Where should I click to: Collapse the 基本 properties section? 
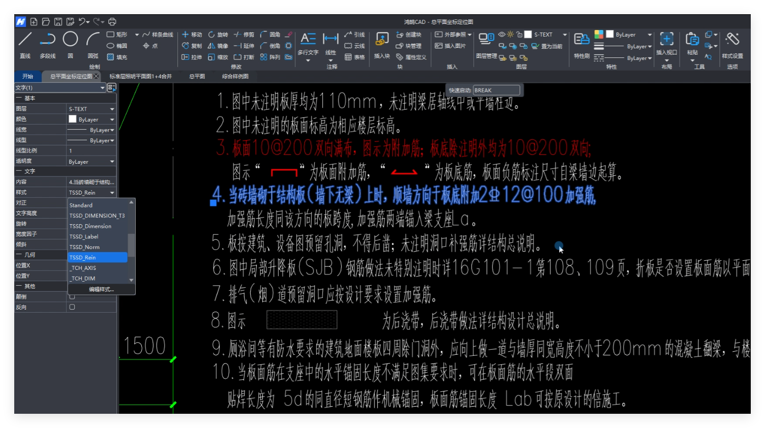pos(19,98)
